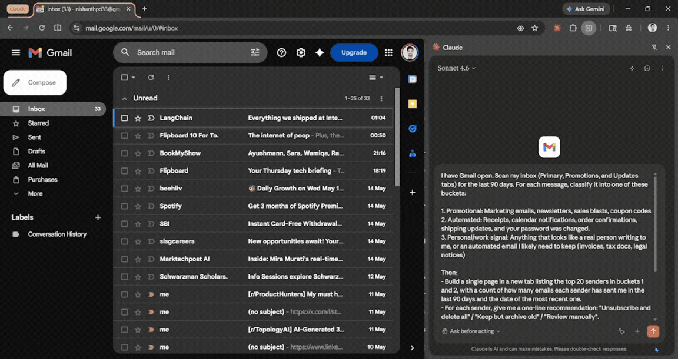Select the Flipboard 10 For To. email checkbox

pos(125,136)
